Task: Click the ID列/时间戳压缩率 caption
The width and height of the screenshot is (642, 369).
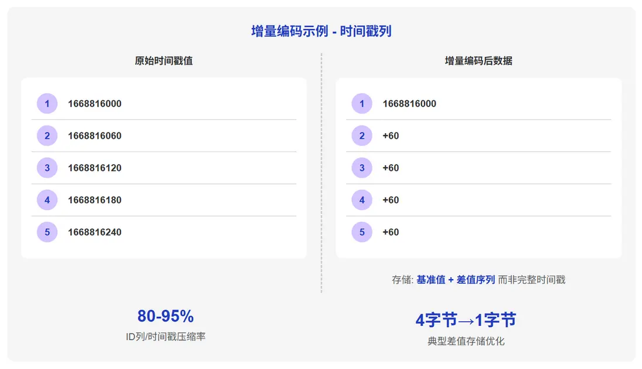Action: [x=165, y=337]
